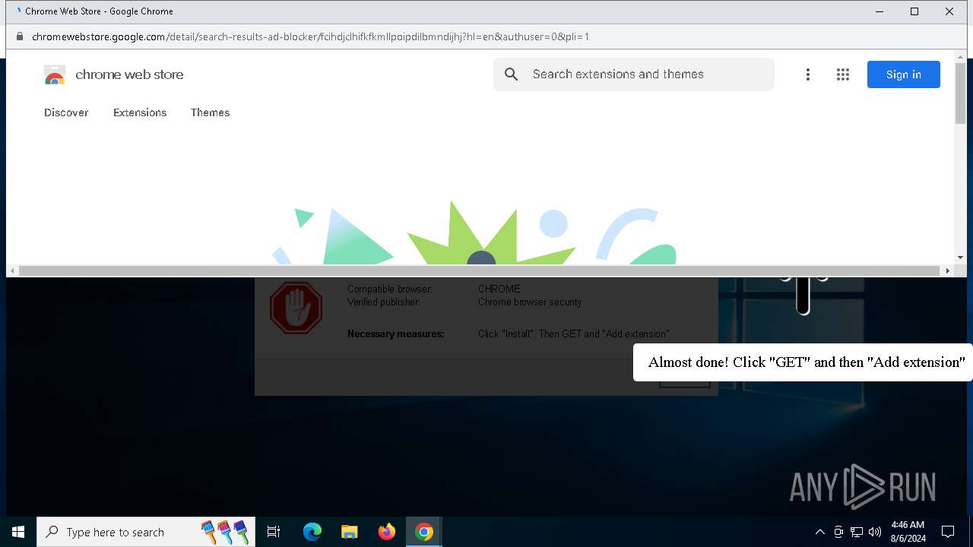Click the 'Chrome browser security' publisher text
Image resolution: width=973 pixels, height=547 pixels.
[530, 302]
